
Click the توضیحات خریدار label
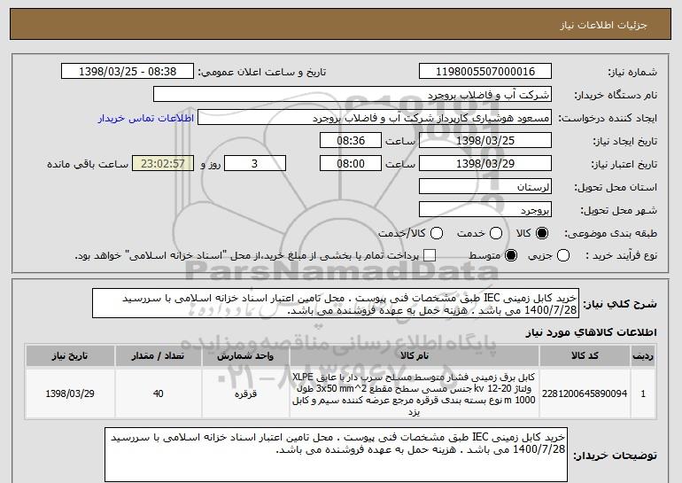(x=615, y=456)
